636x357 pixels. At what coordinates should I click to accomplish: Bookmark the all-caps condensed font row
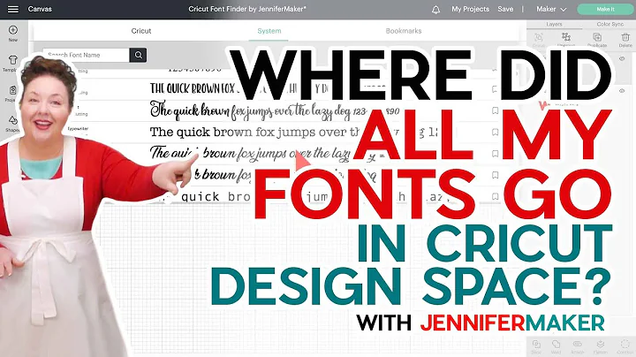click(495, 89)
